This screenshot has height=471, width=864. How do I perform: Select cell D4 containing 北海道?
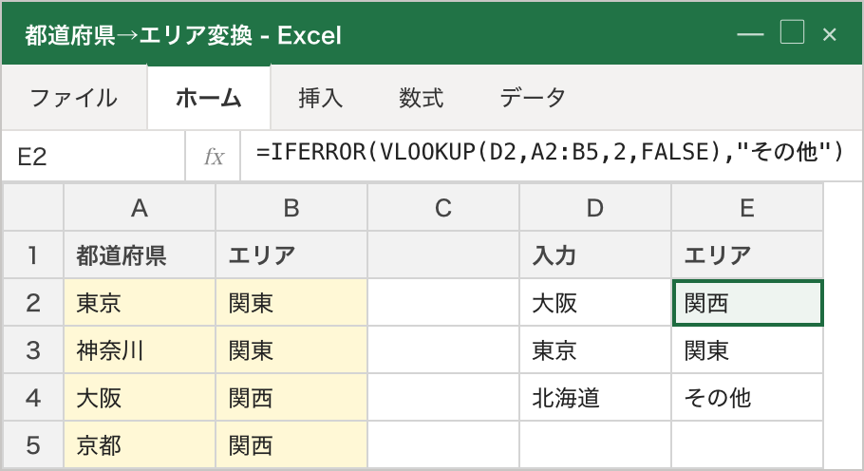(595, 398)
